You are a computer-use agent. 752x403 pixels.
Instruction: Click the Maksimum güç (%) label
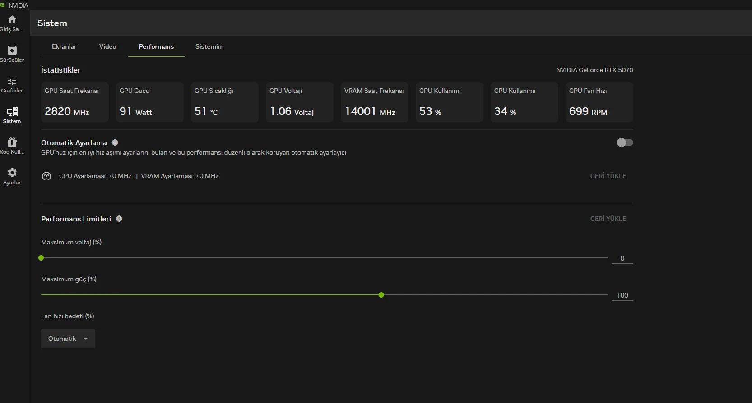click(x=69, y=279)
